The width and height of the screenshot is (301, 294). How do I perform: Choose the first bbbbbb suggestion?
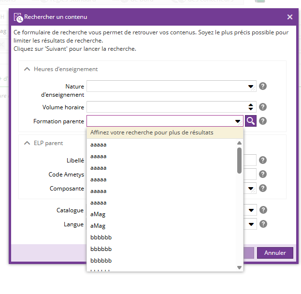coord(101,237)
